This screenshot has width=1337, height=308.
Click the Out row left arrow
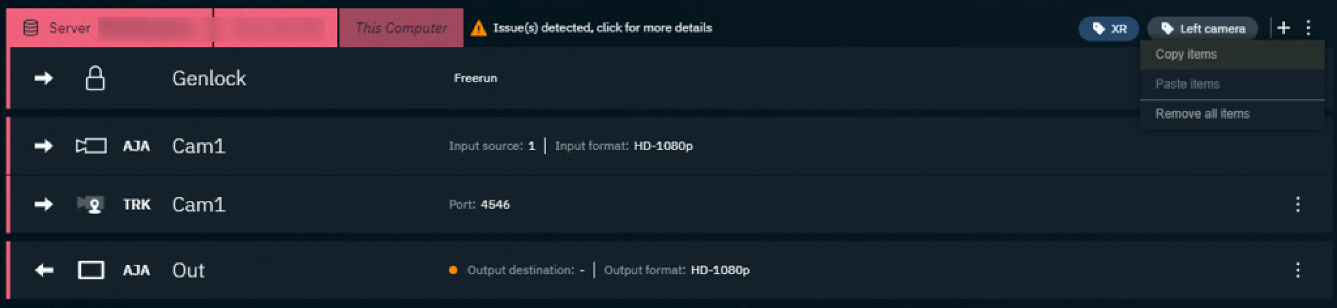44,270
